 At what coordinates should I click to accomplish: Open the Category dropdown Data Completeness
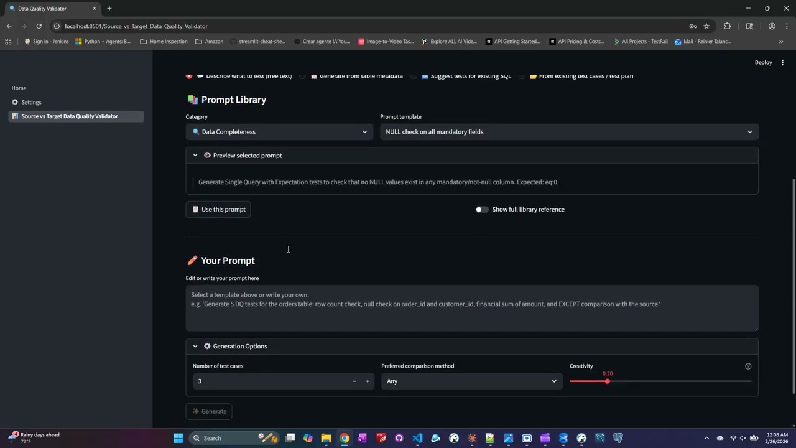279,132
